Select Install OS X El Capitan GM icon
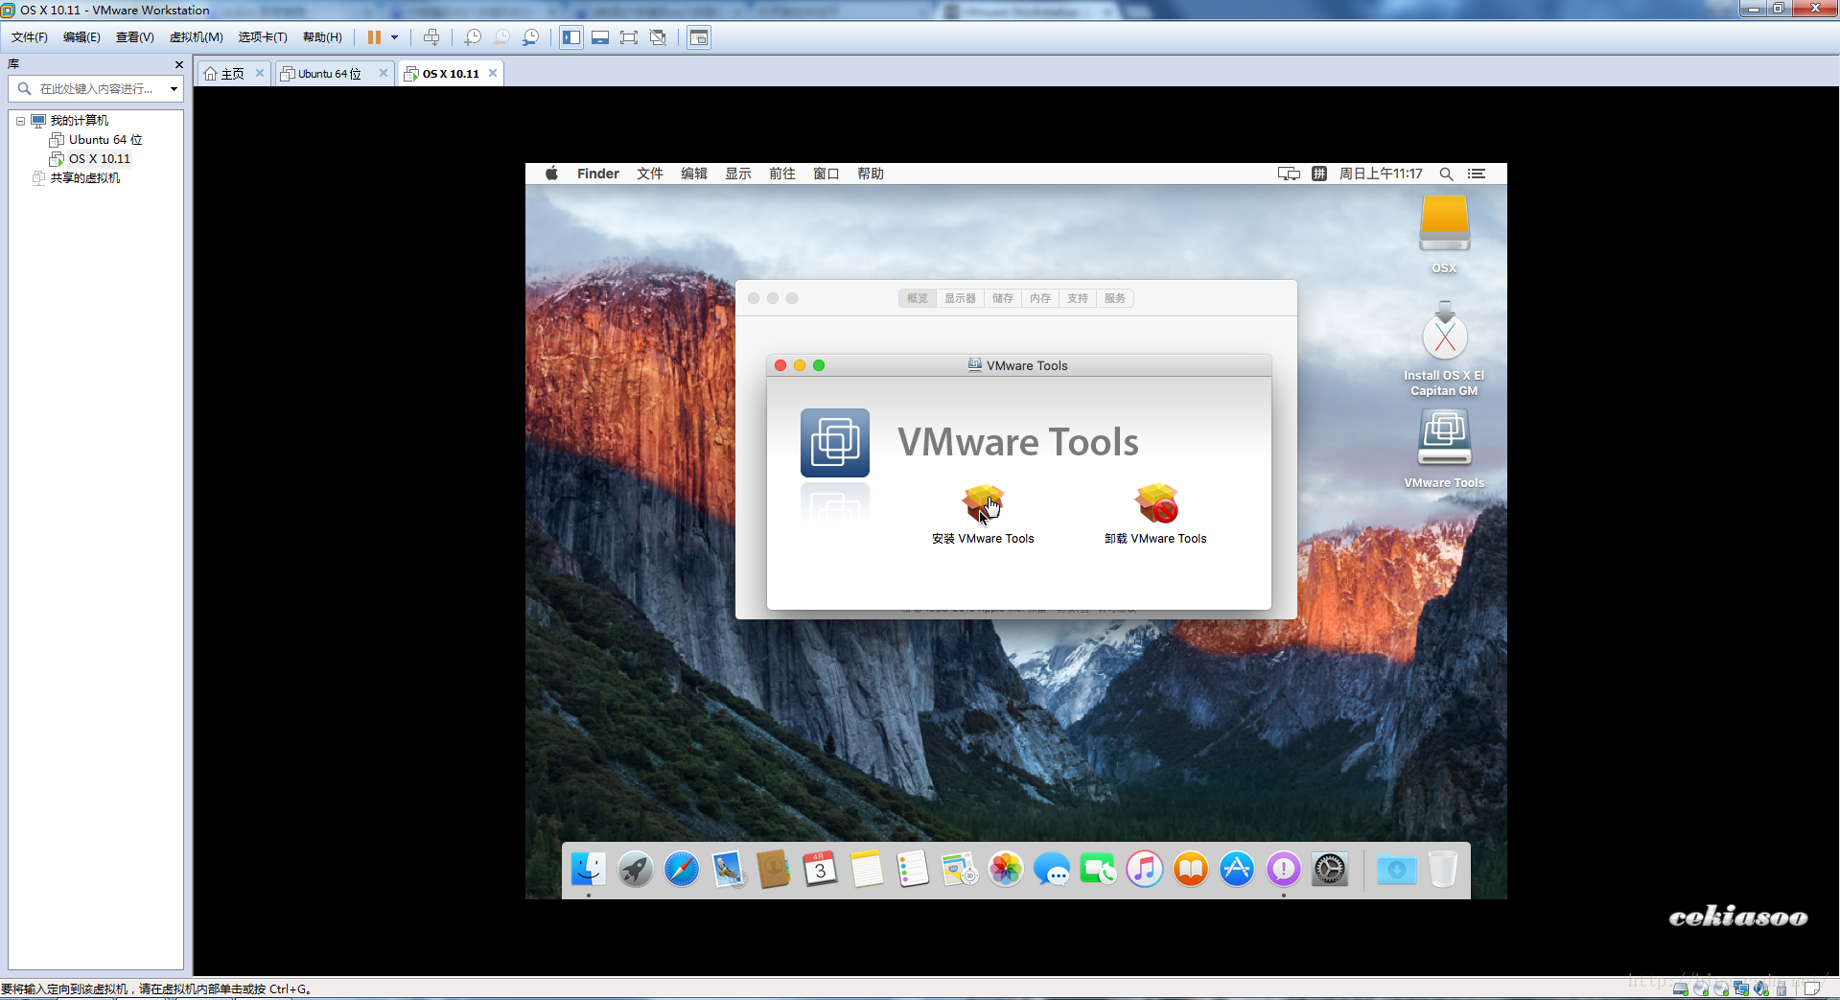1840x1000 pixels. click(x=1444, y=333)
